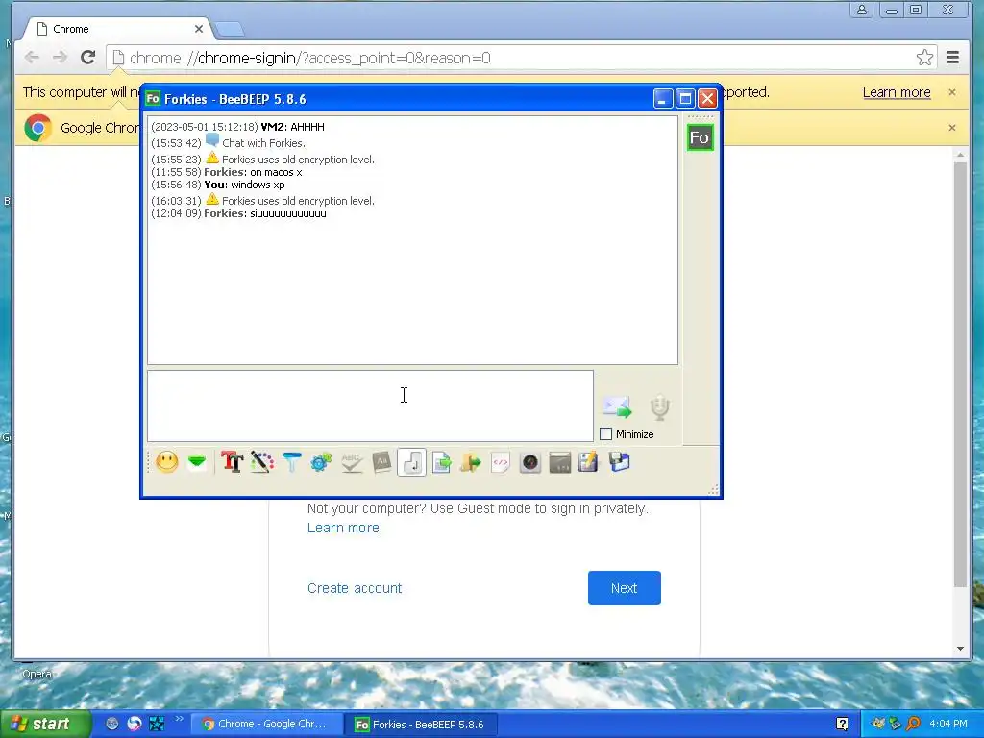Open Learn more link below Guest mode text

(343, 528)
